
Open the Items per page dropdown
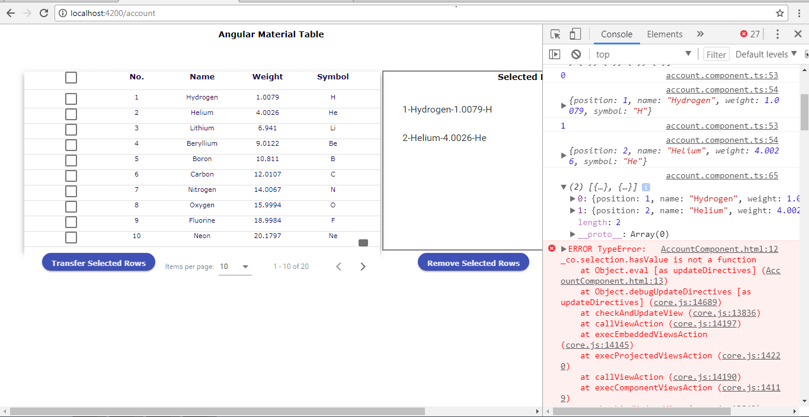[x=235, y=267]
